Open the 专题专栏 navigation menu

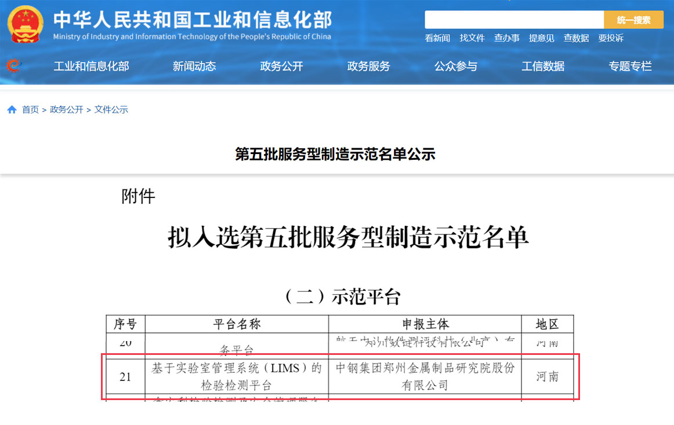[630, 66]
